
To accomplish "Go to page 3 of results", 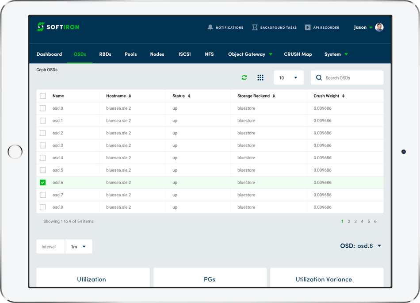I will (x=355, y=222).
